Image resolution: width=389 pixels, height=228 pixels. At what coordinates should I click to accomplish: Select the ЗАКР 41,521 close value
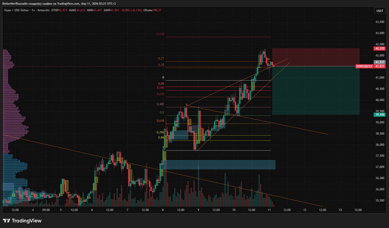(x=111, y=10)
